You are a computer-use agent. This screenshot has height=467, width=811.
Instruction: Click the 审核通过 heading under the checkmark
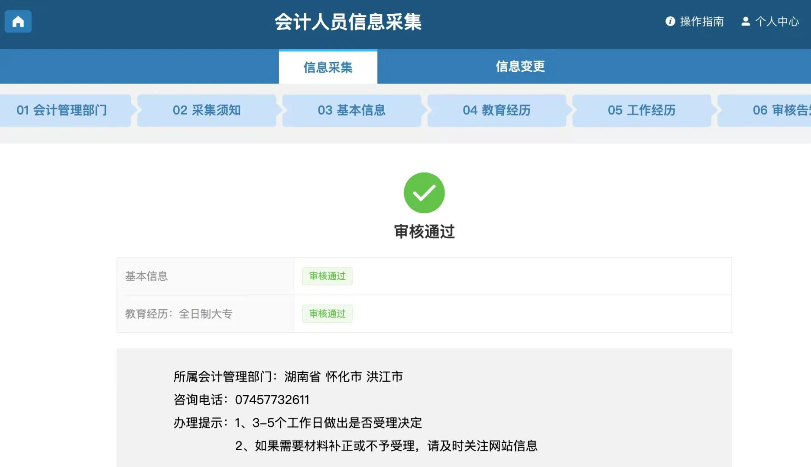pos(424,232)
